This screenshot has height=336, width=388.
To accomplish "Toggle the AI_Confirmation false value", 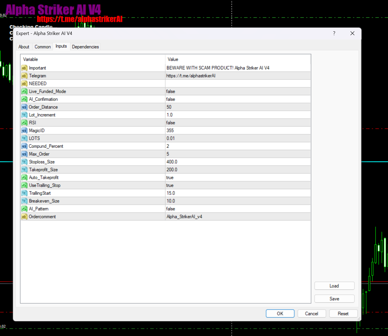I will (238, 99).
